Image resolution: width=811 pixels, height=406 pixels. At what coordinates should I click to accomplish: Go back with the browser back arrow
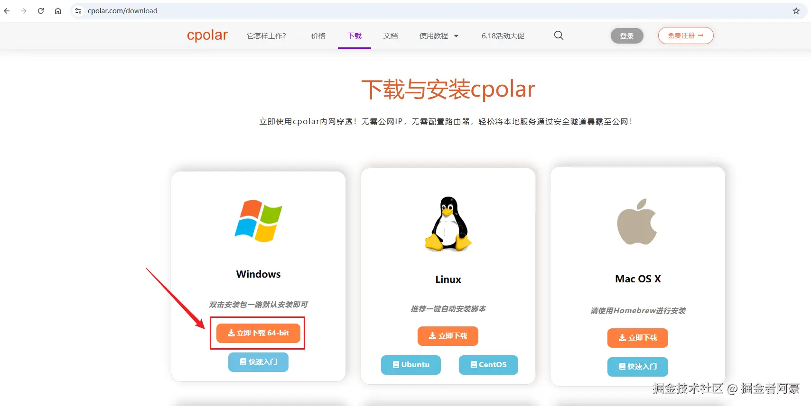pyautogui.click(x=7, y=11)
